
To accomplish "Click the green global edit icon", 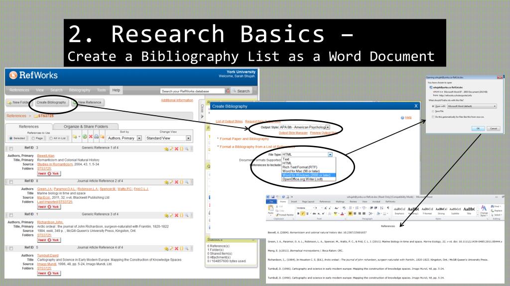I will (85, 137).
